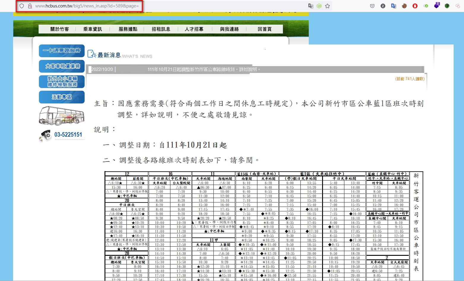
Task: Click the 莊厝開 column header
Action: click(138, 179)
